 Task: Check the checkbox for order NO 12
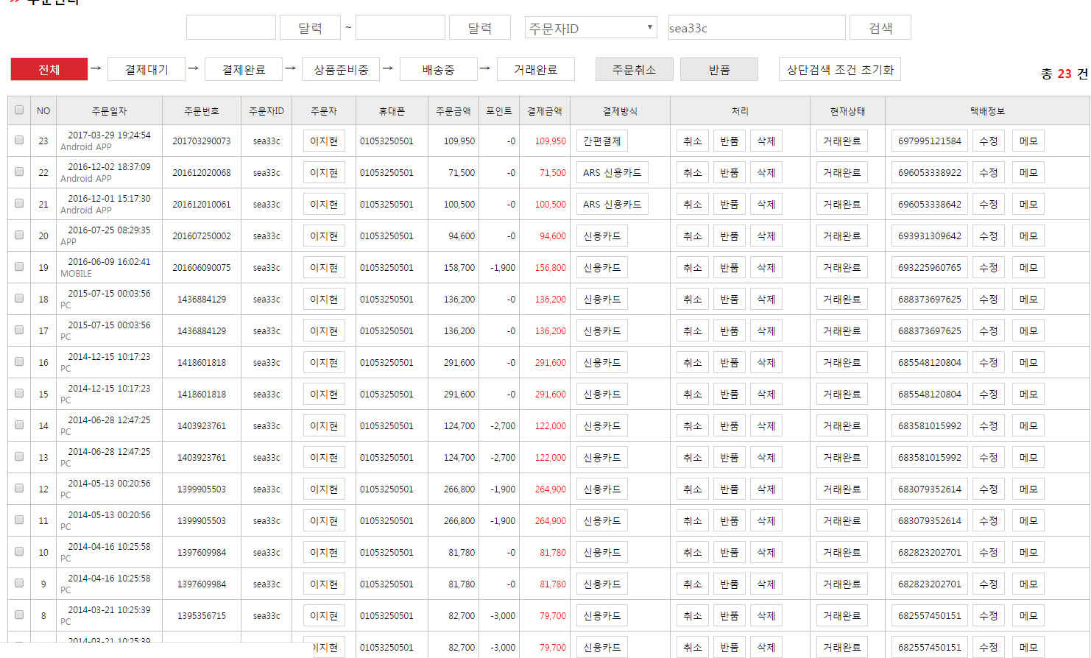point(19,488)
